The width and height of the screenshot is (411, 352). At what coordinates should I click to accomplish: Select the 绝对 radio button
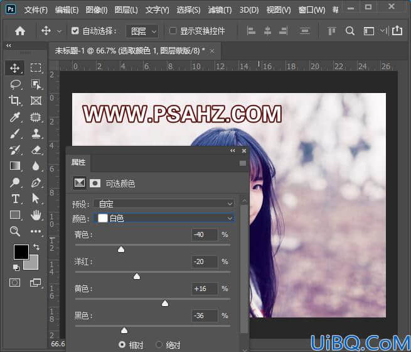pos(159,344)
